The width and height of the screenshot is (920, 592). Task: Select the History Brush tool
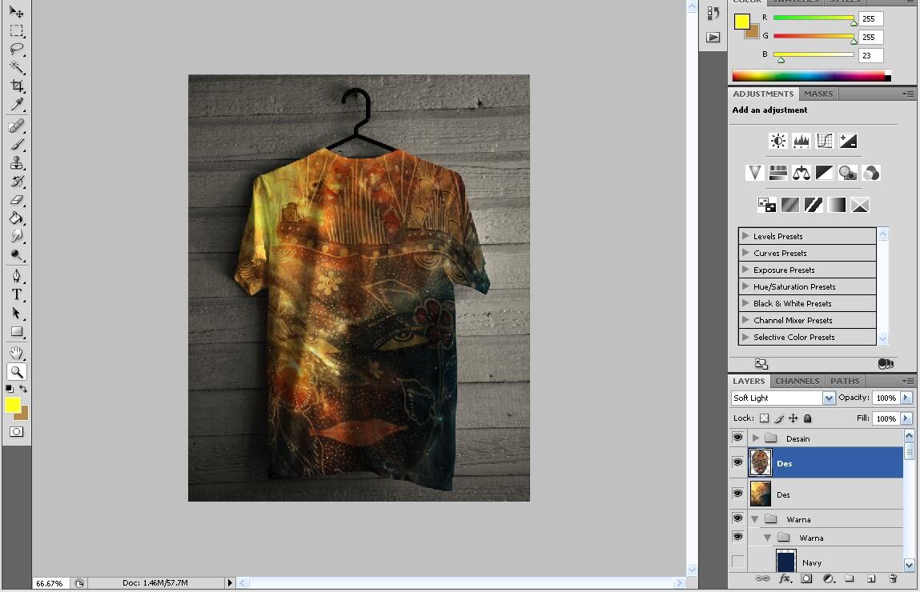tap(17, 181)
